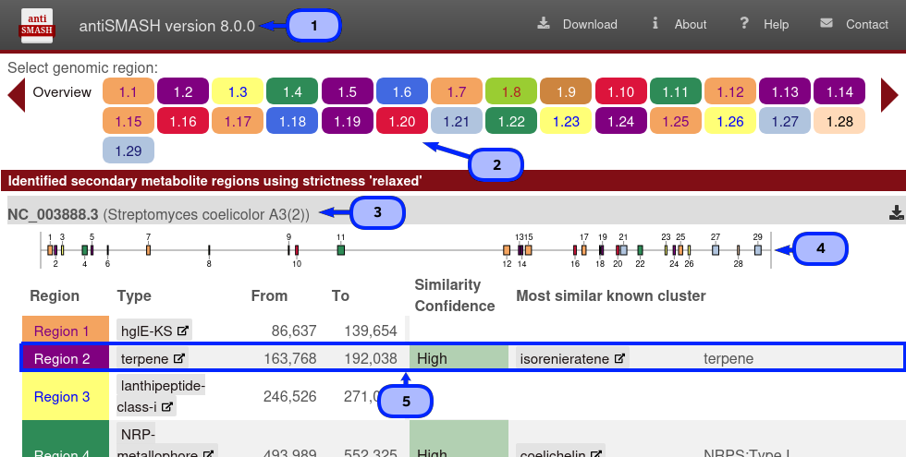Viewport: 906px width, 457px height.
Task: Click genome map marker for region 27
Action: (x=716, y=250)
